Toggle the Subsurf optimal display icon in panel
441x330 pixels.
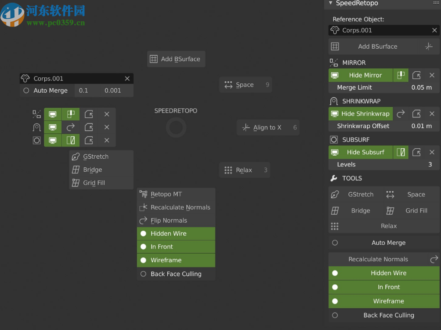point(401,152)
